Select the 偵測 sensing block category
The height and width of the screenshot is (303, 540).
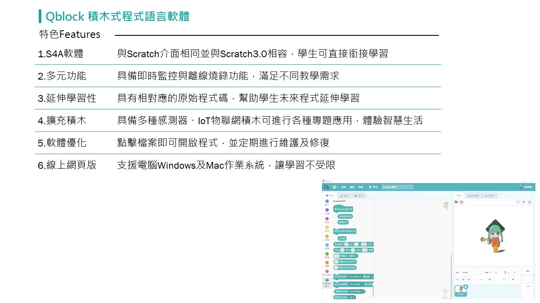pos(327,246)
